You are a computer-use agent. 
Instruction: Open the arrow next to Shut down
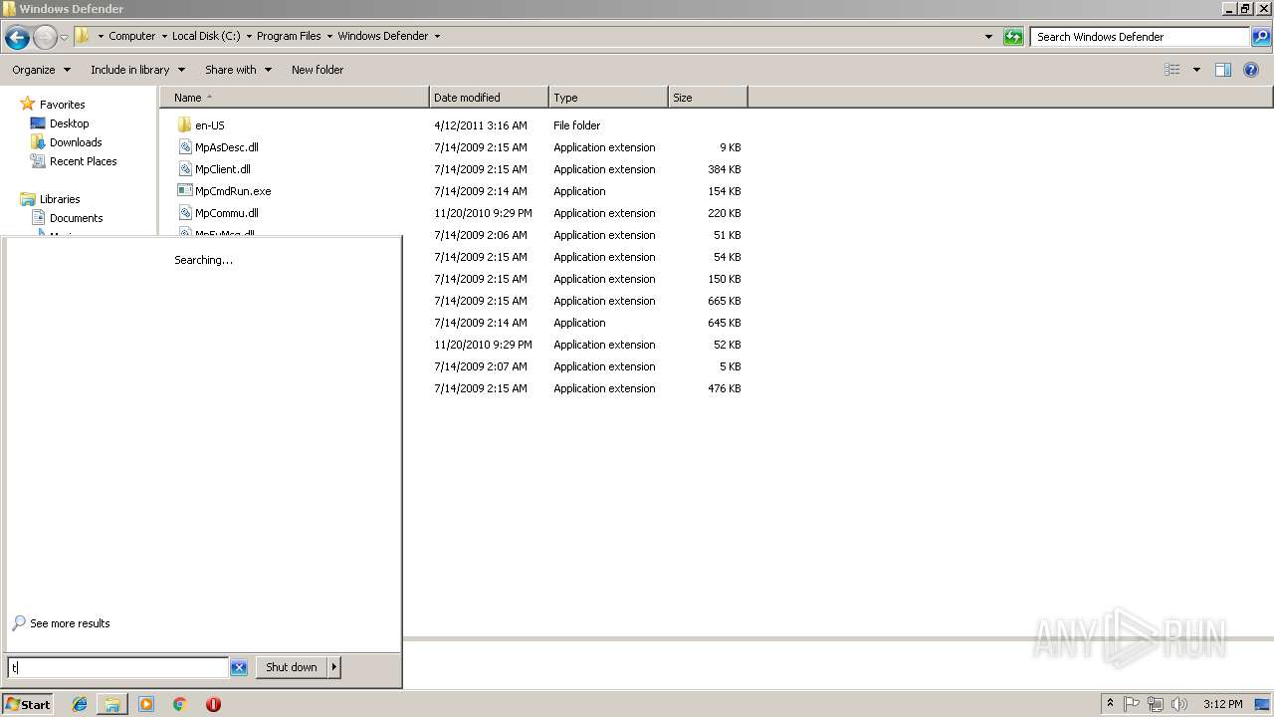(334, 667)
